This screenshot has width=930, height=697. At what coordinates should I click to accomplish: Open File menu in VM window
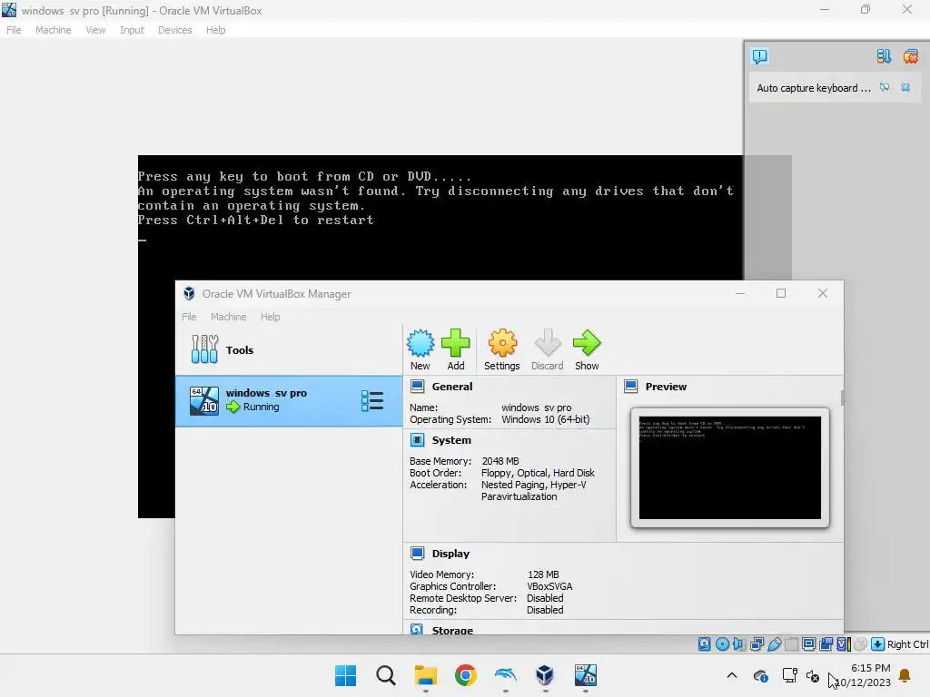[x=14, y=30]
